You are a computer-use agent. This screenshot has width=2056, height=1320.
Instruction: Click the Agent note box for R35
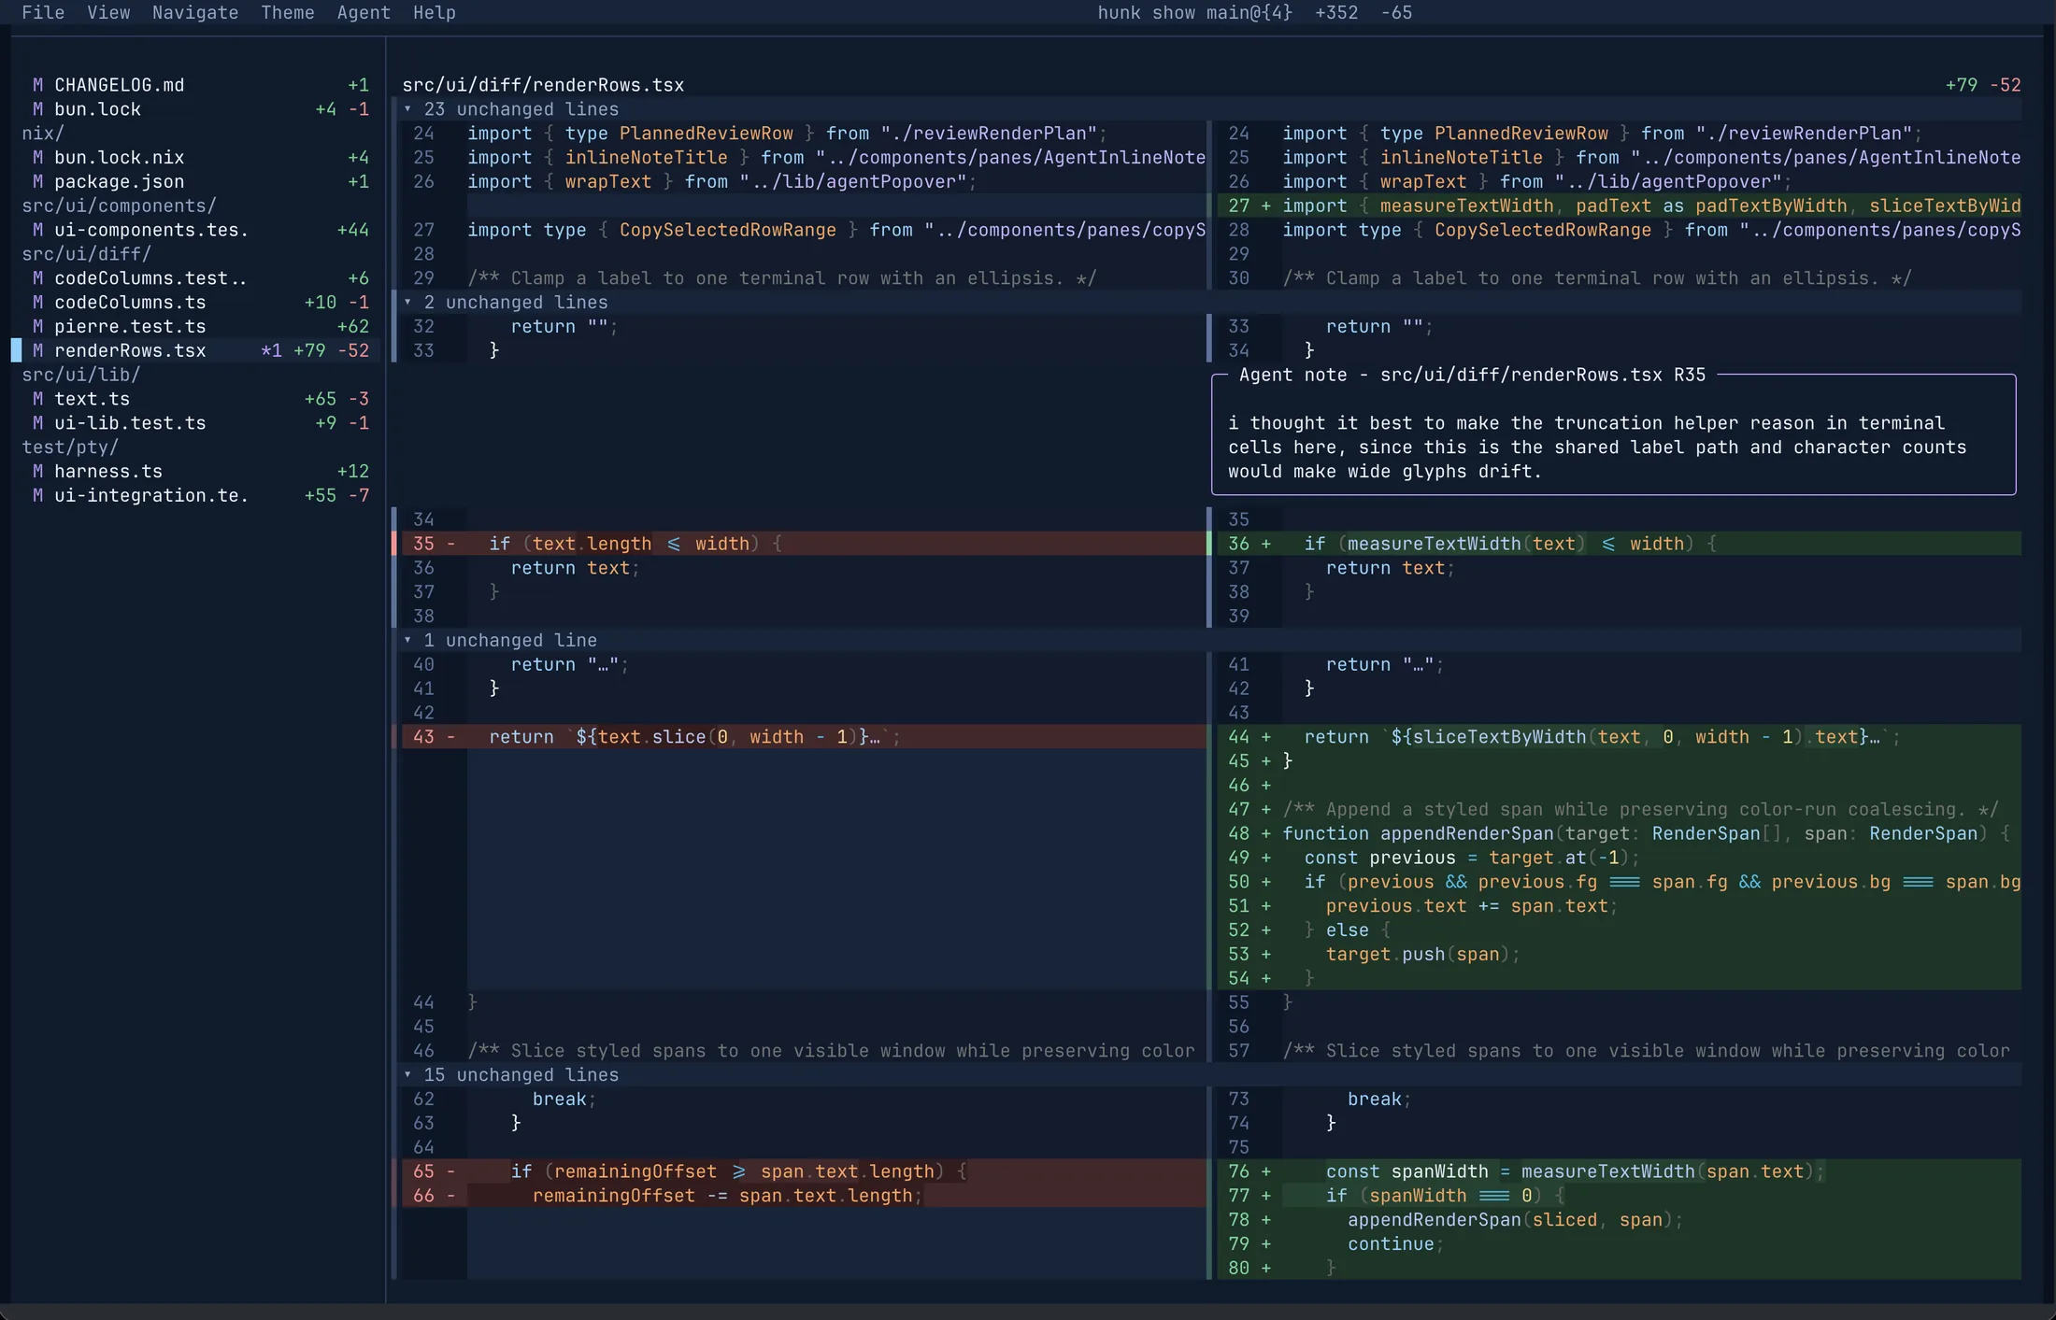pyautogui.click(x=1614, y=434)
